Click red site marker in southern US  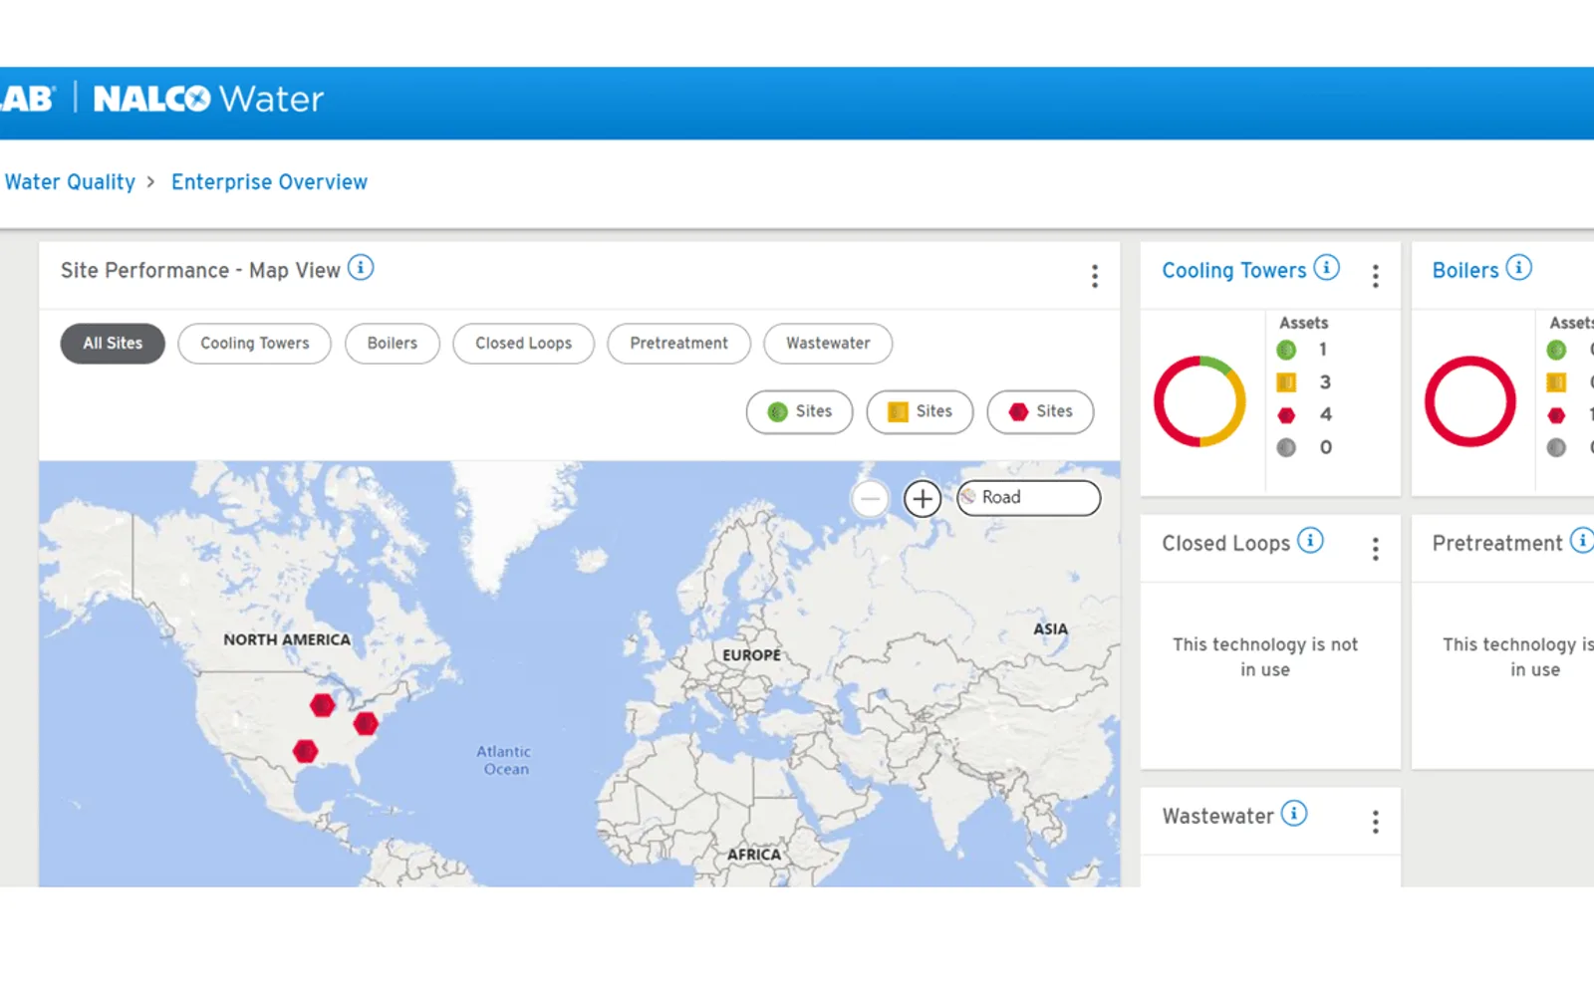coord(305,751)
